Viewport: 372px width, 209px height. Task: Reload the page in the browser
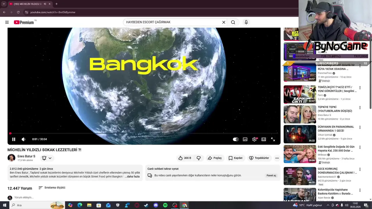click(18, 12)
